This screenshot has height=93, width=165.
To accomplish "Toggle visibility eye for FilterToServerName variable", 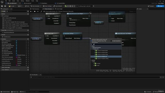I will (28, 65).
